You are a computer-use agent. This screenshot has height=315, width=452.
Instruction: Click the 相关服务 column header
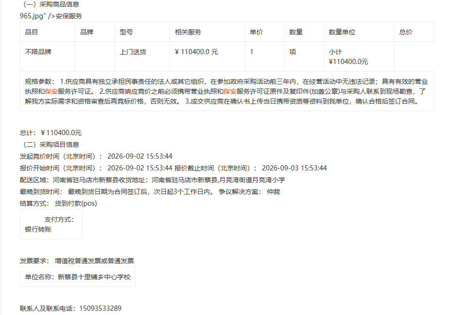(x=207, y=32)
